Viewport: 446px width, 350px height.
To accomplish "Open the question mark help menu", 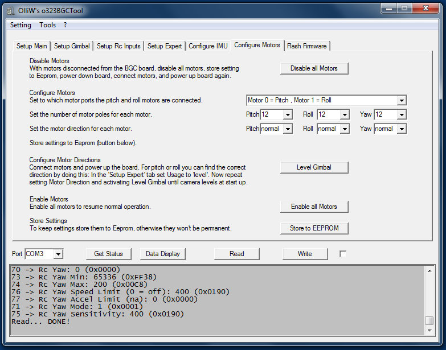I will pos(66,25).
